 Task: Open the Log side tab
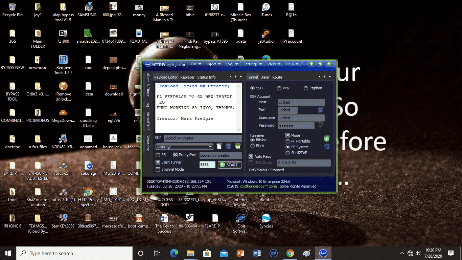148,104
